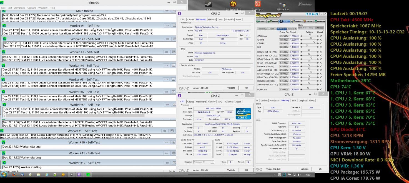
Task: Open the EasyTune6 Memory section
Action: click(273, 21)
